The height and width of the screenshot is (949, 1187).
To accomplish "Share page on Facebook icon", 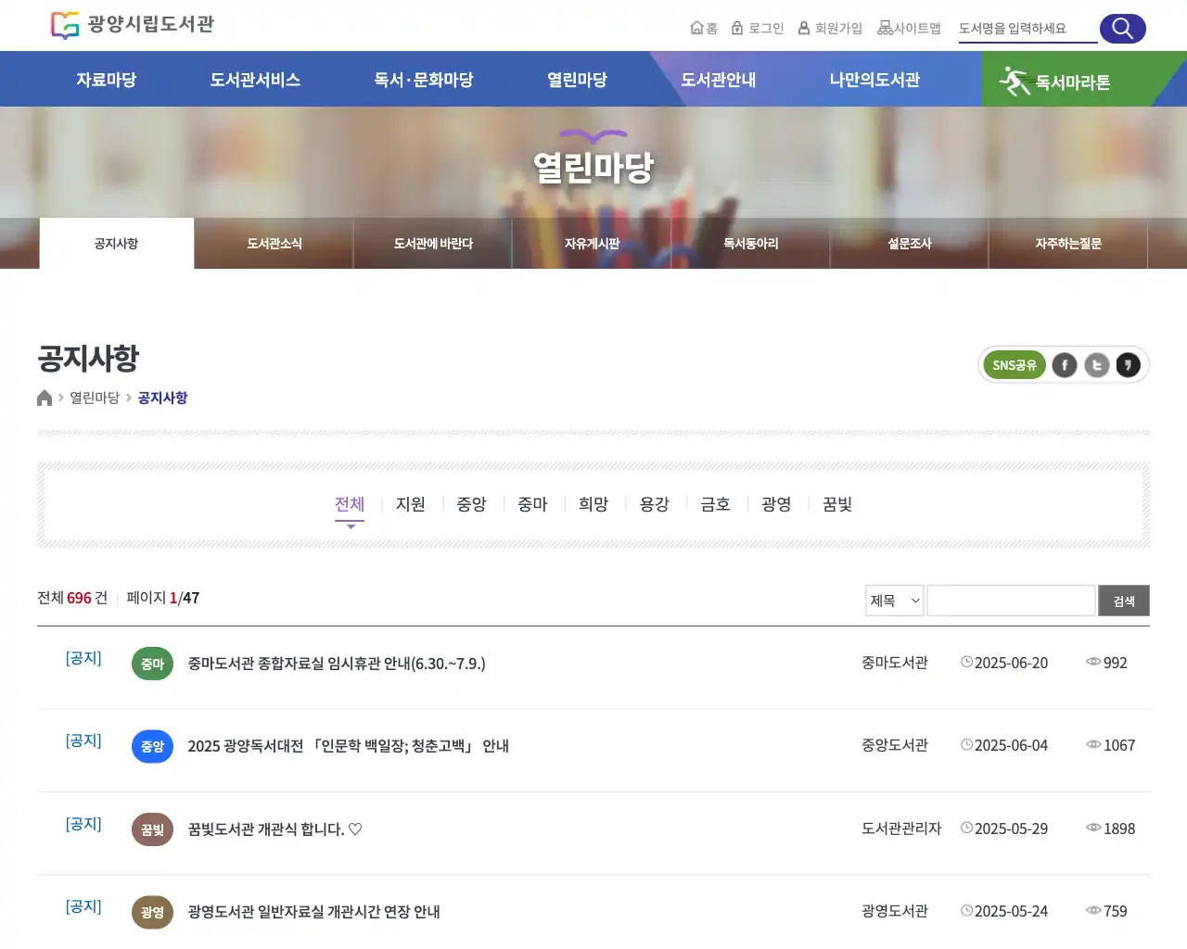I will click(1065, 365).
